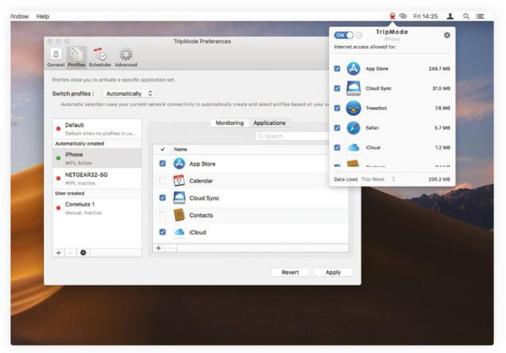Click the 296.2 MB data total

click(439, 179)
